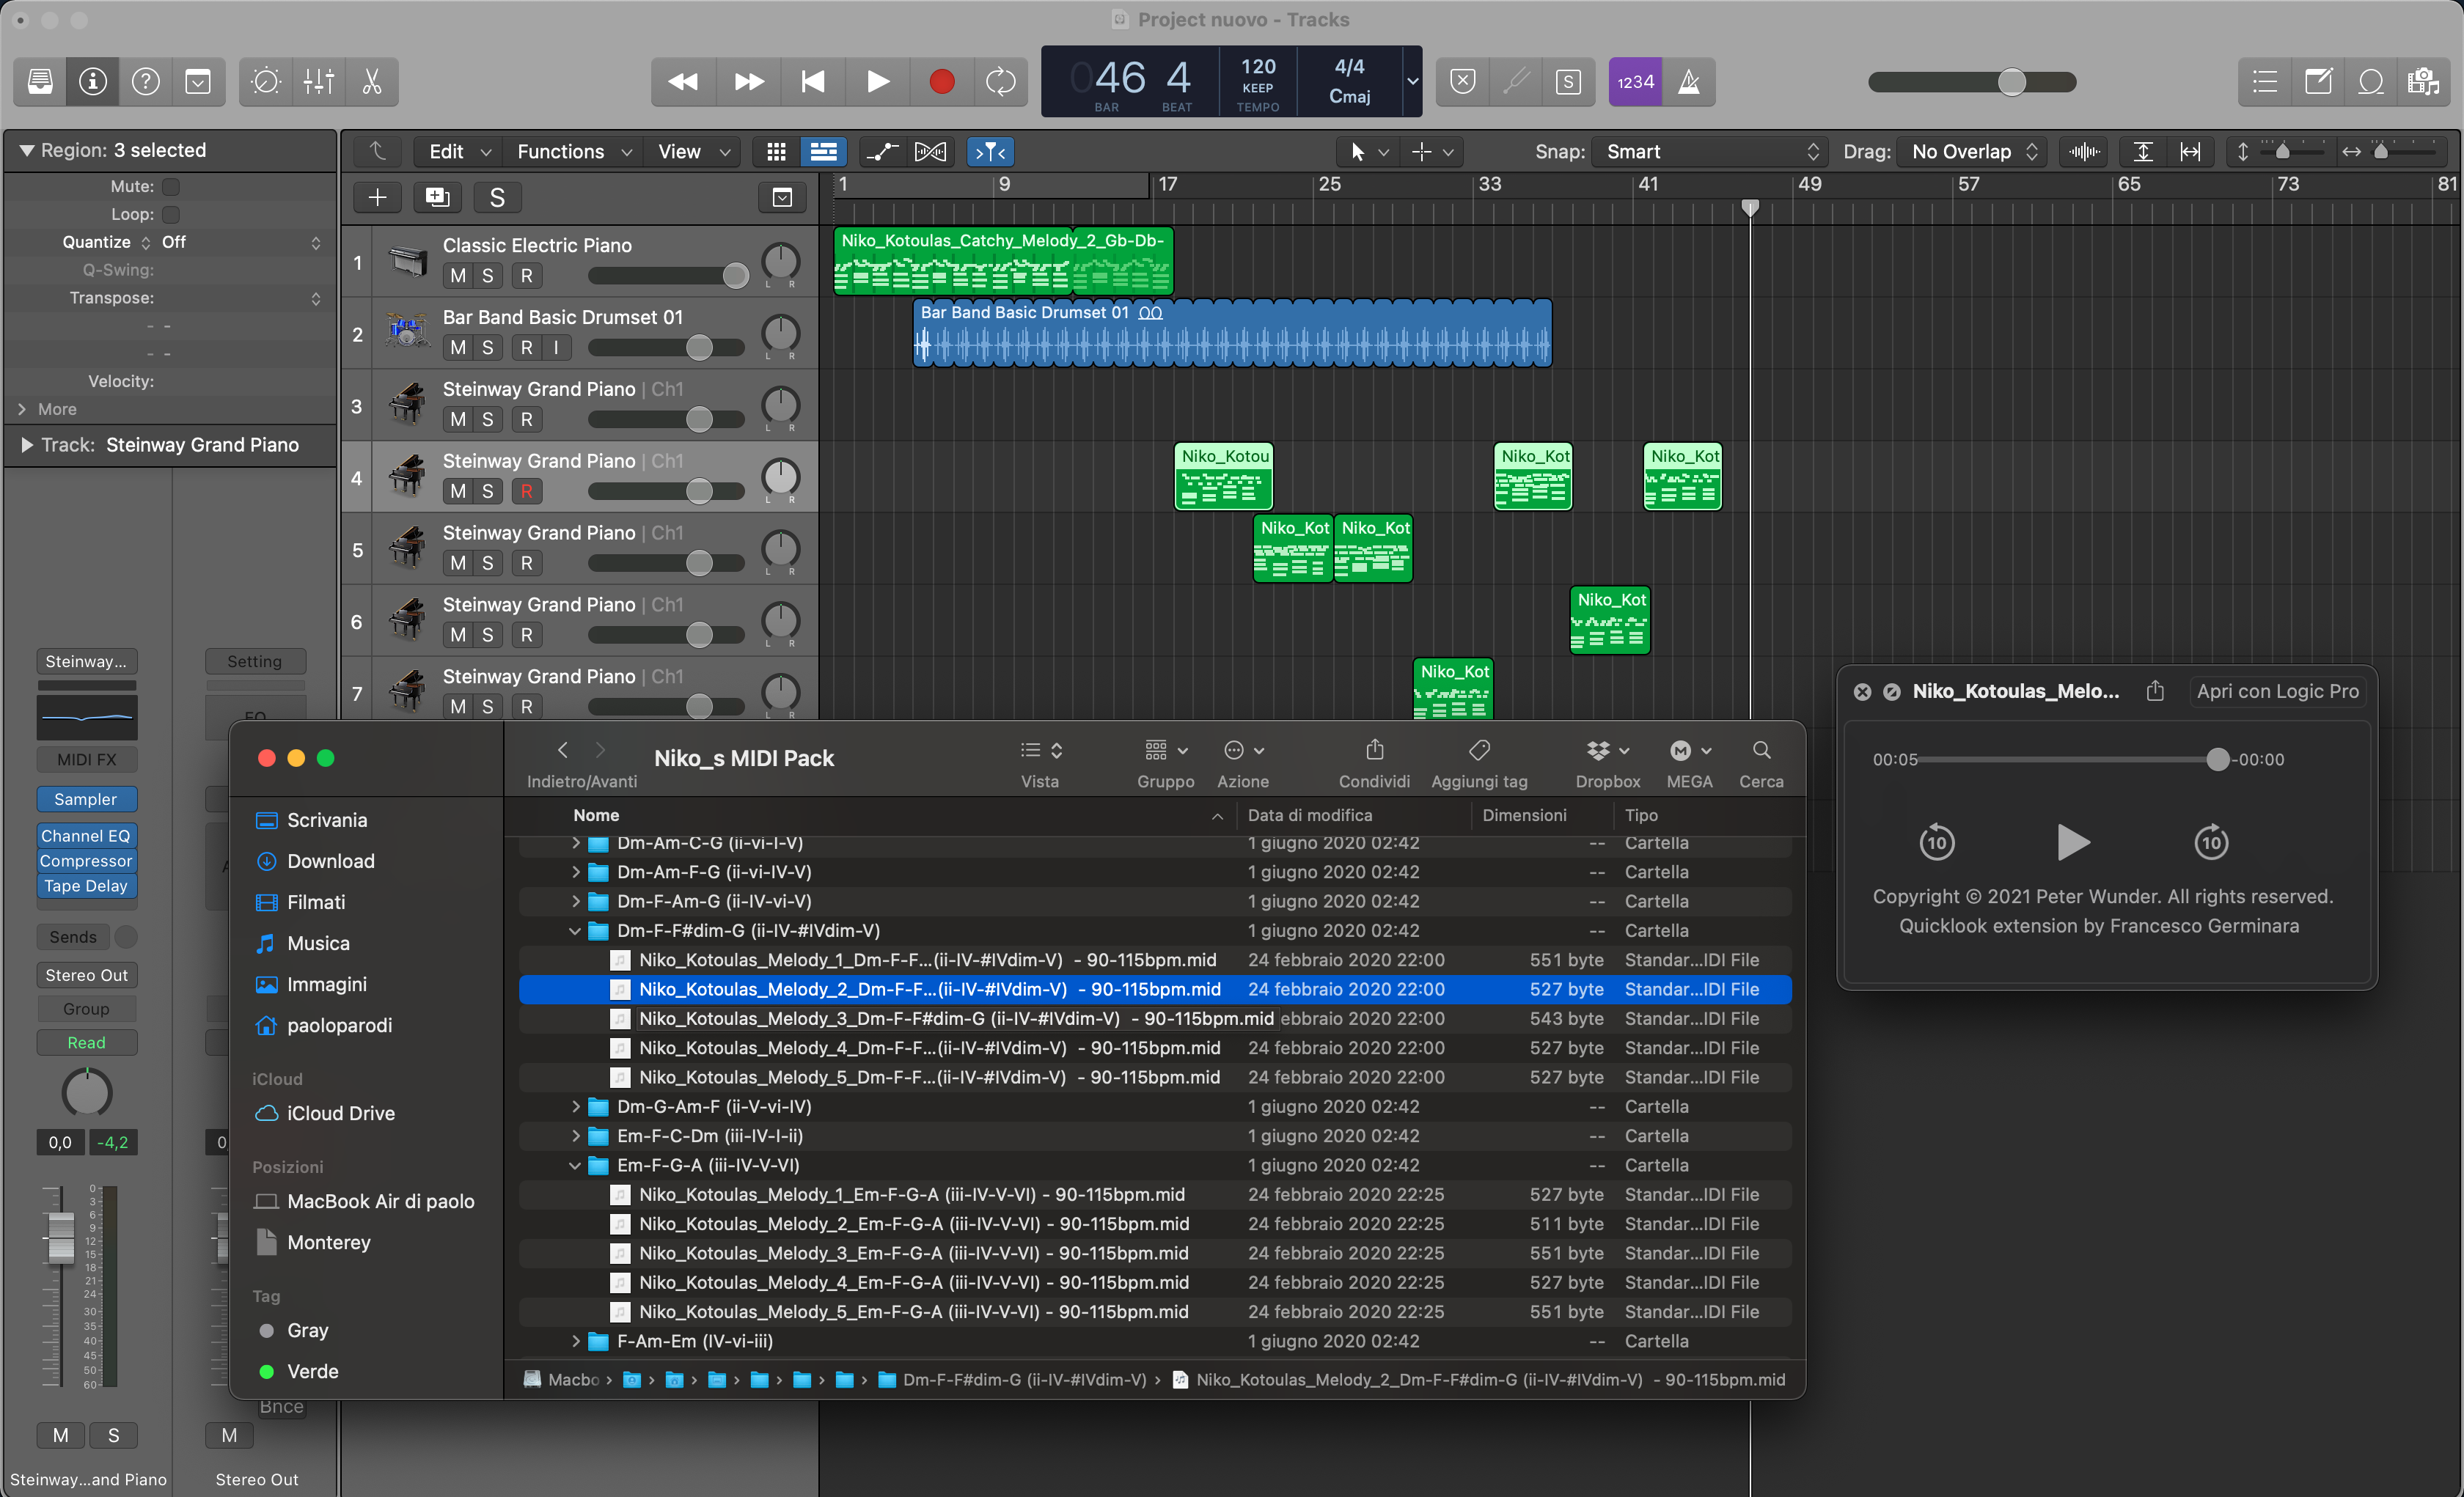Open the media Browsers button
Viewport: 2464px width, 1497px height.
point(2424,82)
